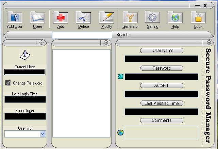The height and width of the screenshot is (149, 218).
Task: Click the Add User toolbar icon
Action: pos(15,17)
